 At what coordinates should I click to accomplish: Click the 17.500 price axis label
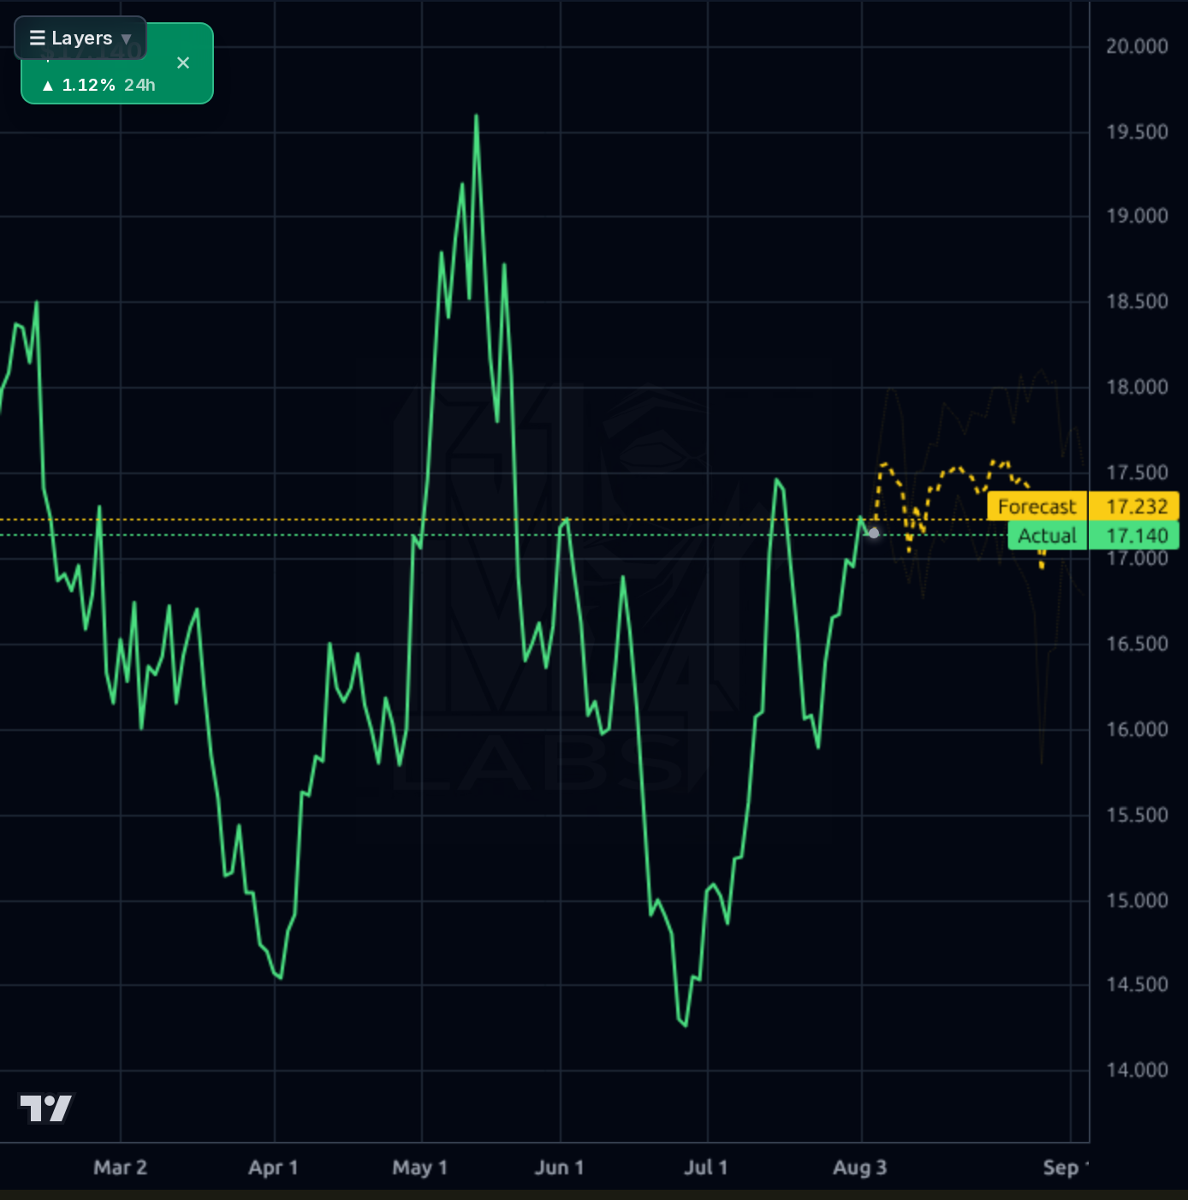pyautogui.click(x=1137, y=472)
